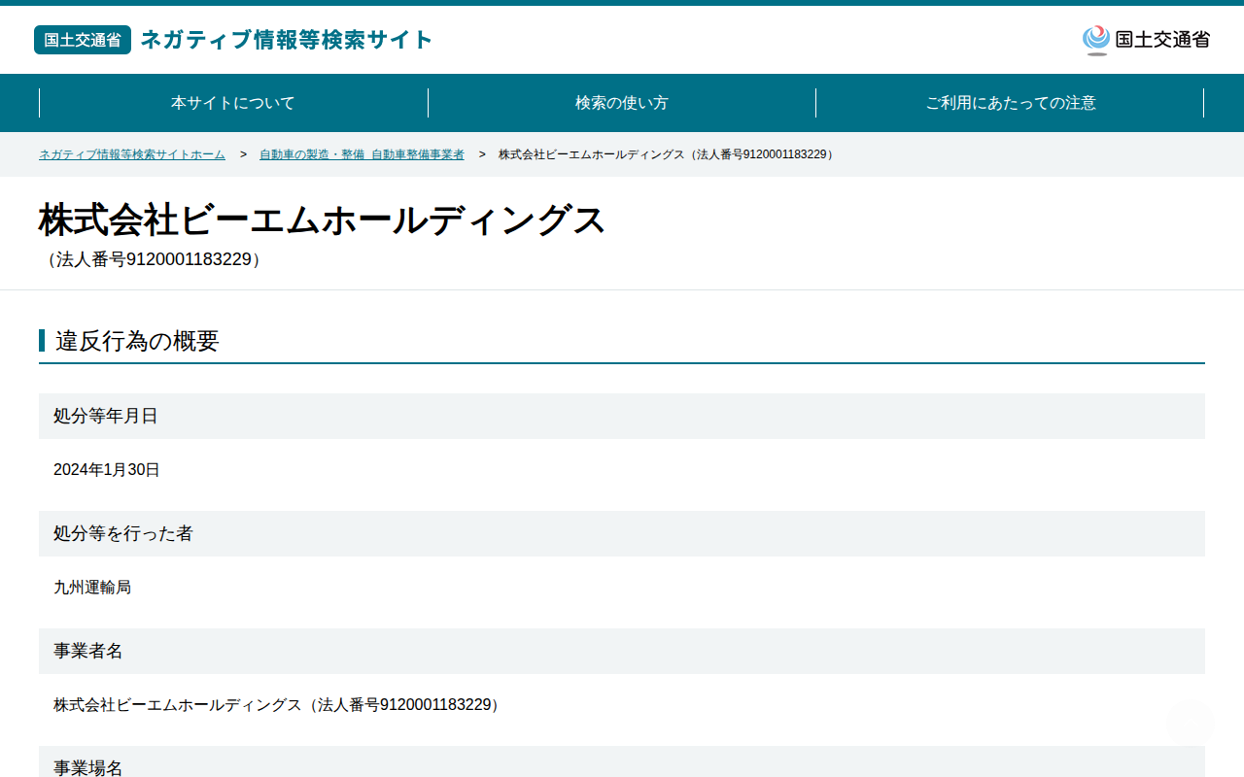The image size is (1244, 777).
Task: Click the 国土交通省 globe logo at top right
Action: coord(1146,40)
